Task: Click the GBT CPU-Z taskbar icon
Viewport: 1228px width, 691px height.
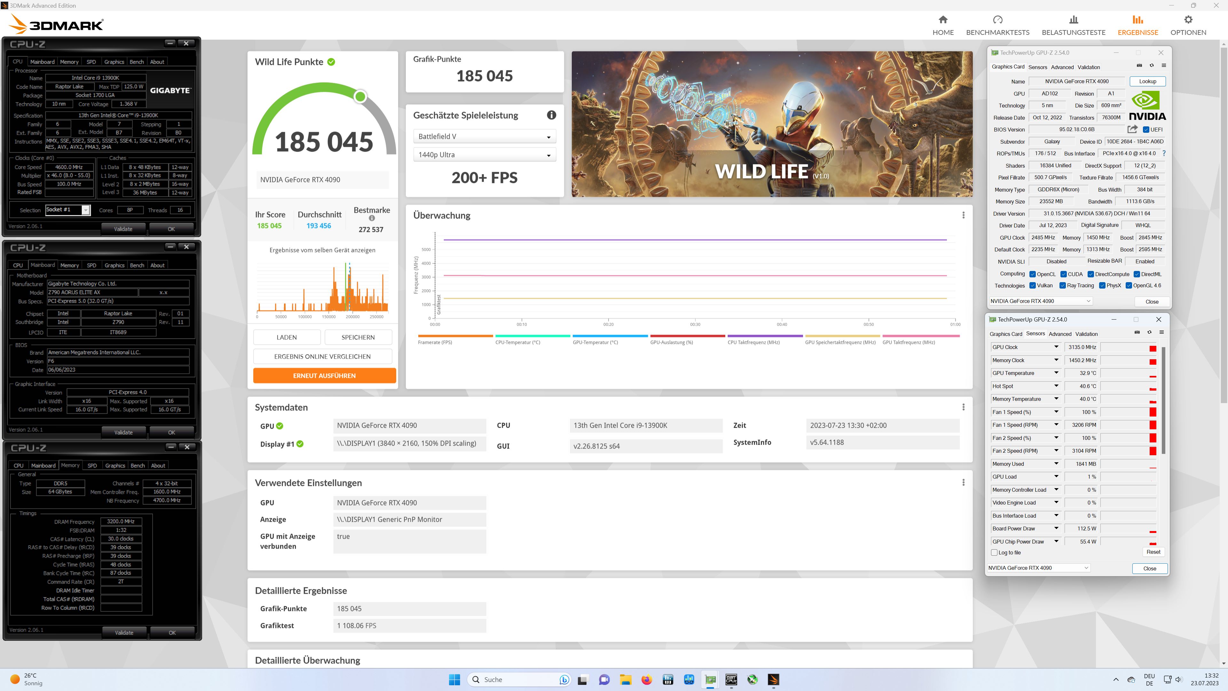Action: (x=731, y=679)
